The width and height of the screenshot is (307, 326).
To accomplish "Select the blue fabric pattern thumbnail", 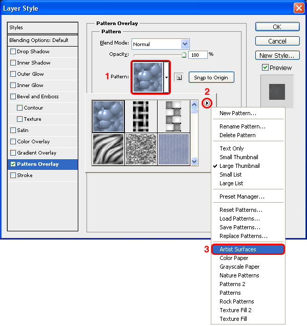I will coord(173,149).
